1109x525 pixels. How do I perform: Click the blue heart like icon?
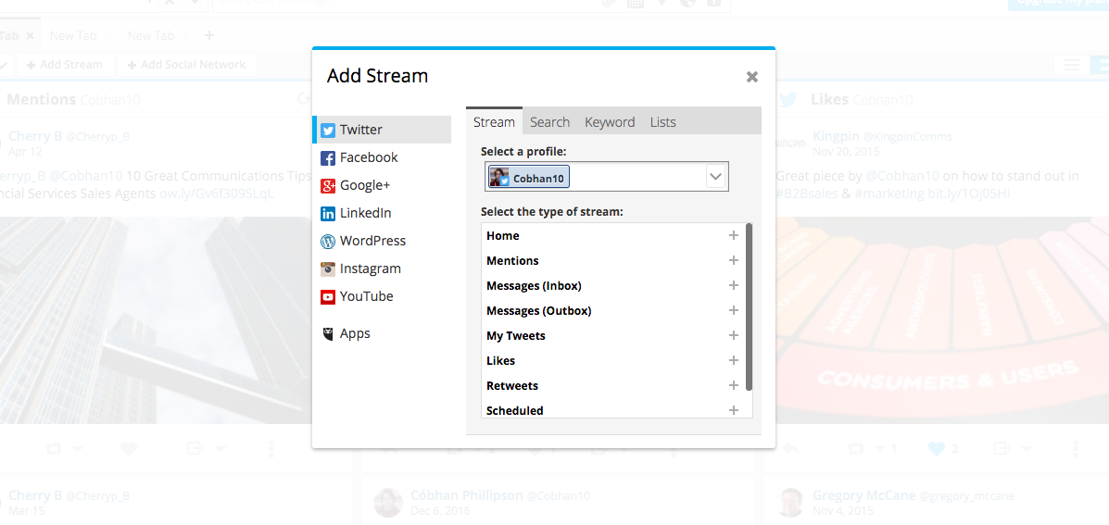tap(937, 448)
